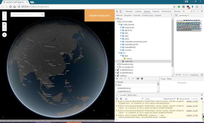
Task: Collapse the src folder
Action: (x=119, y=53)
